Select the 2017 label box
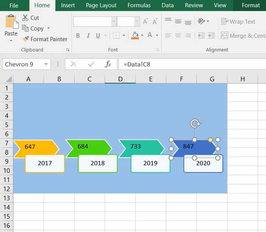This screenshot has width=266, height=232. tap(45, 163)
